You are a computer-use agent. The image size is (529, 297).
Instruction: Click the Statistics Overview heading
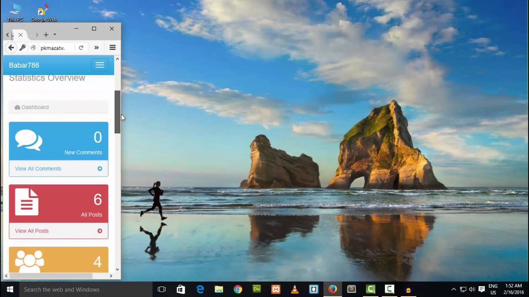[47, 78]
